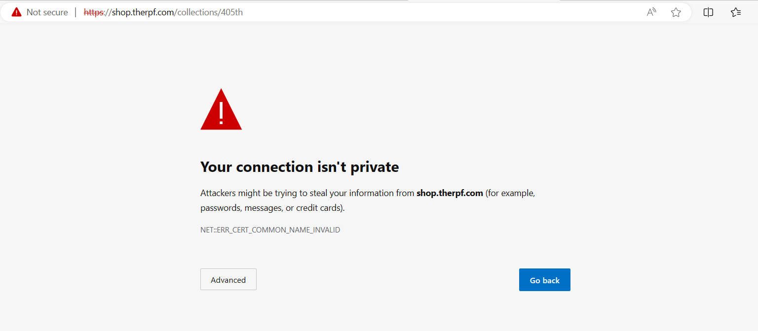Open the Split screen icon
Image resolution: width=758 pixels, height=331 pixels.
point(708,12)
